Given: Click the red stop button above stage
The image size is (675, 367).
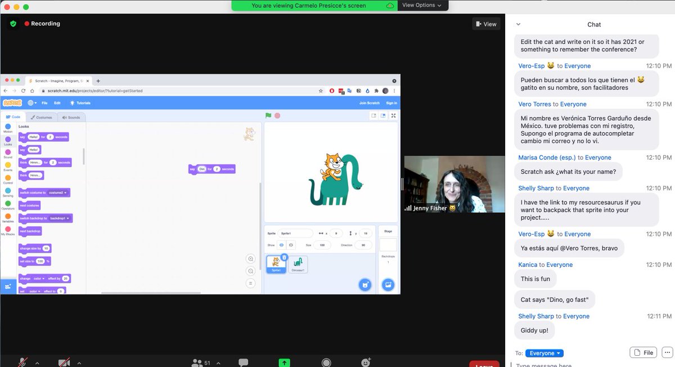Looking at the screenshot, I should pos(277,115).
